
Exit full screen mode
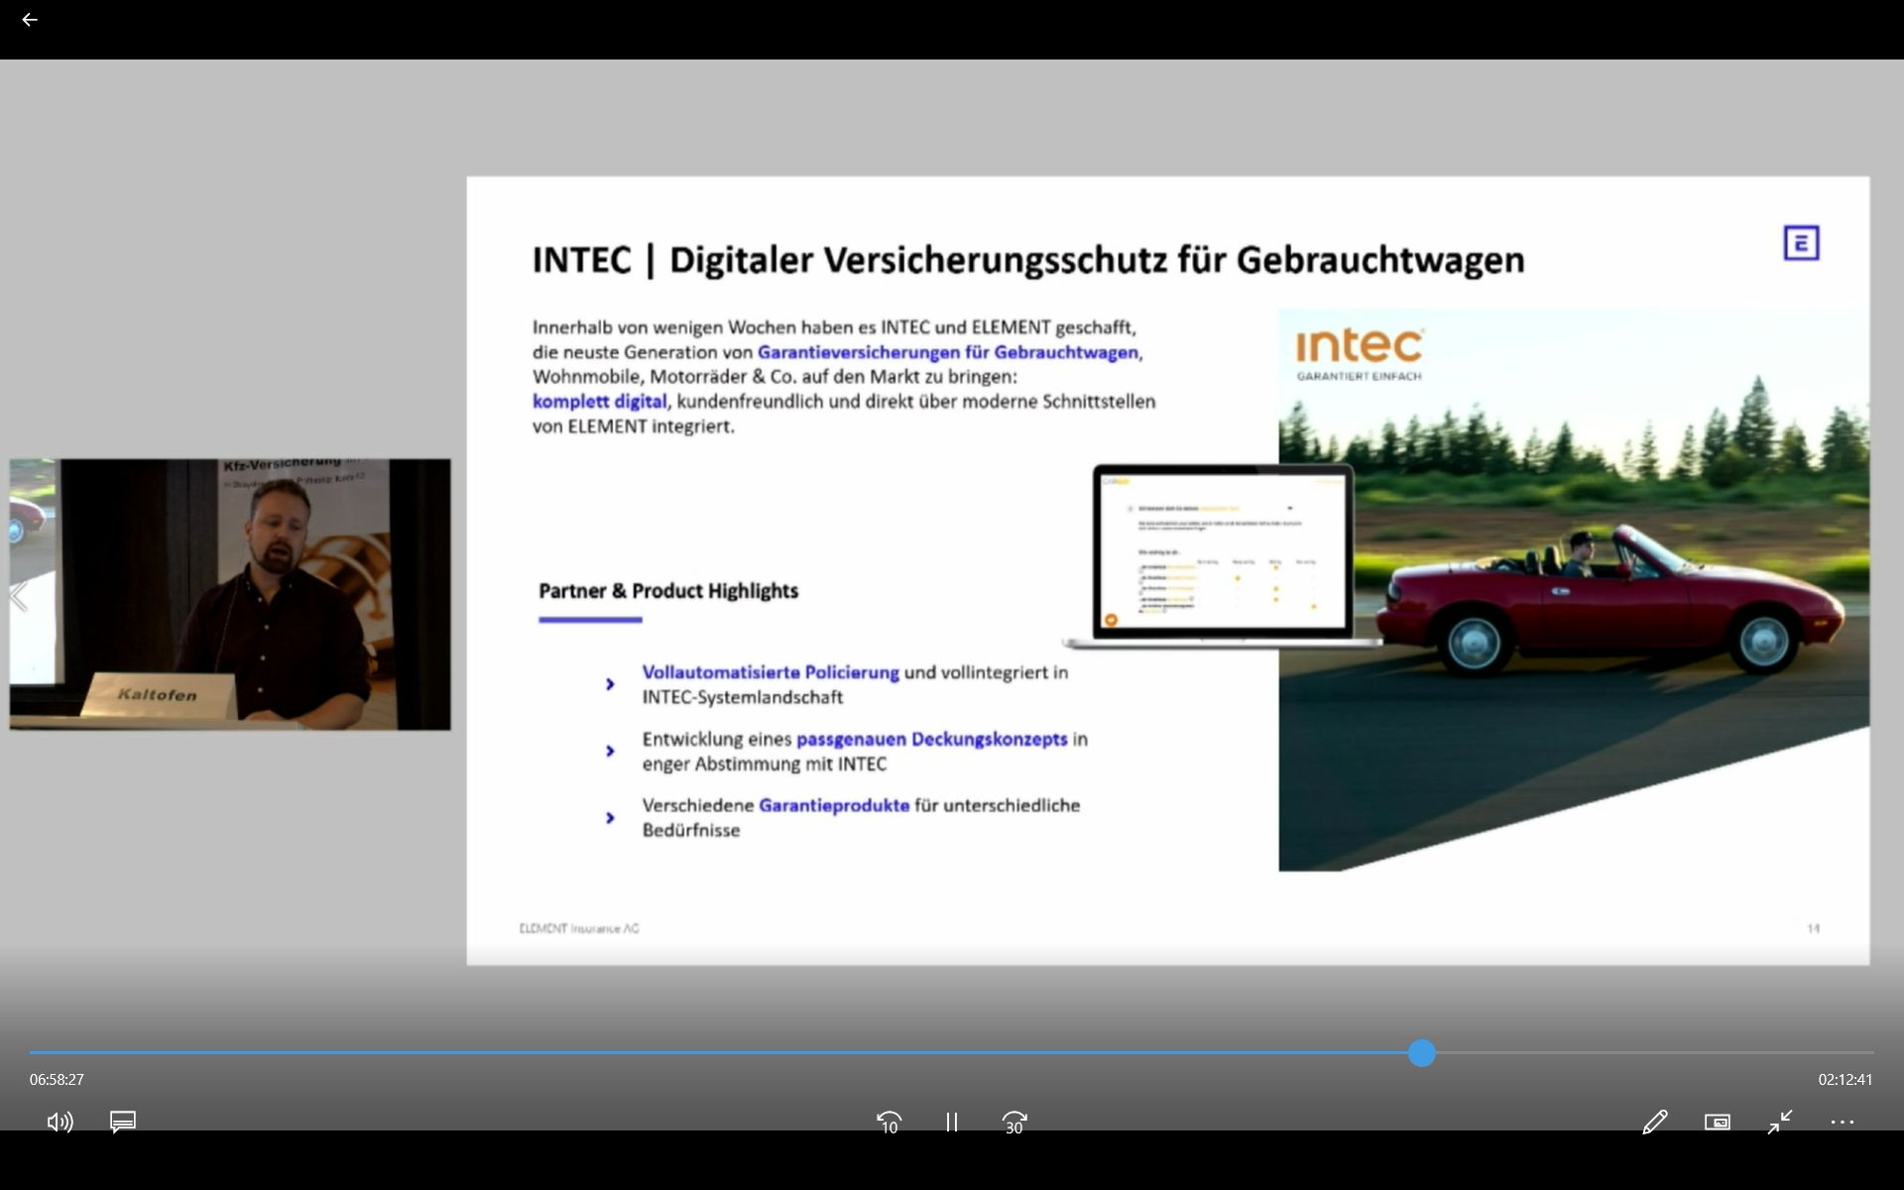[1780, 1122]
